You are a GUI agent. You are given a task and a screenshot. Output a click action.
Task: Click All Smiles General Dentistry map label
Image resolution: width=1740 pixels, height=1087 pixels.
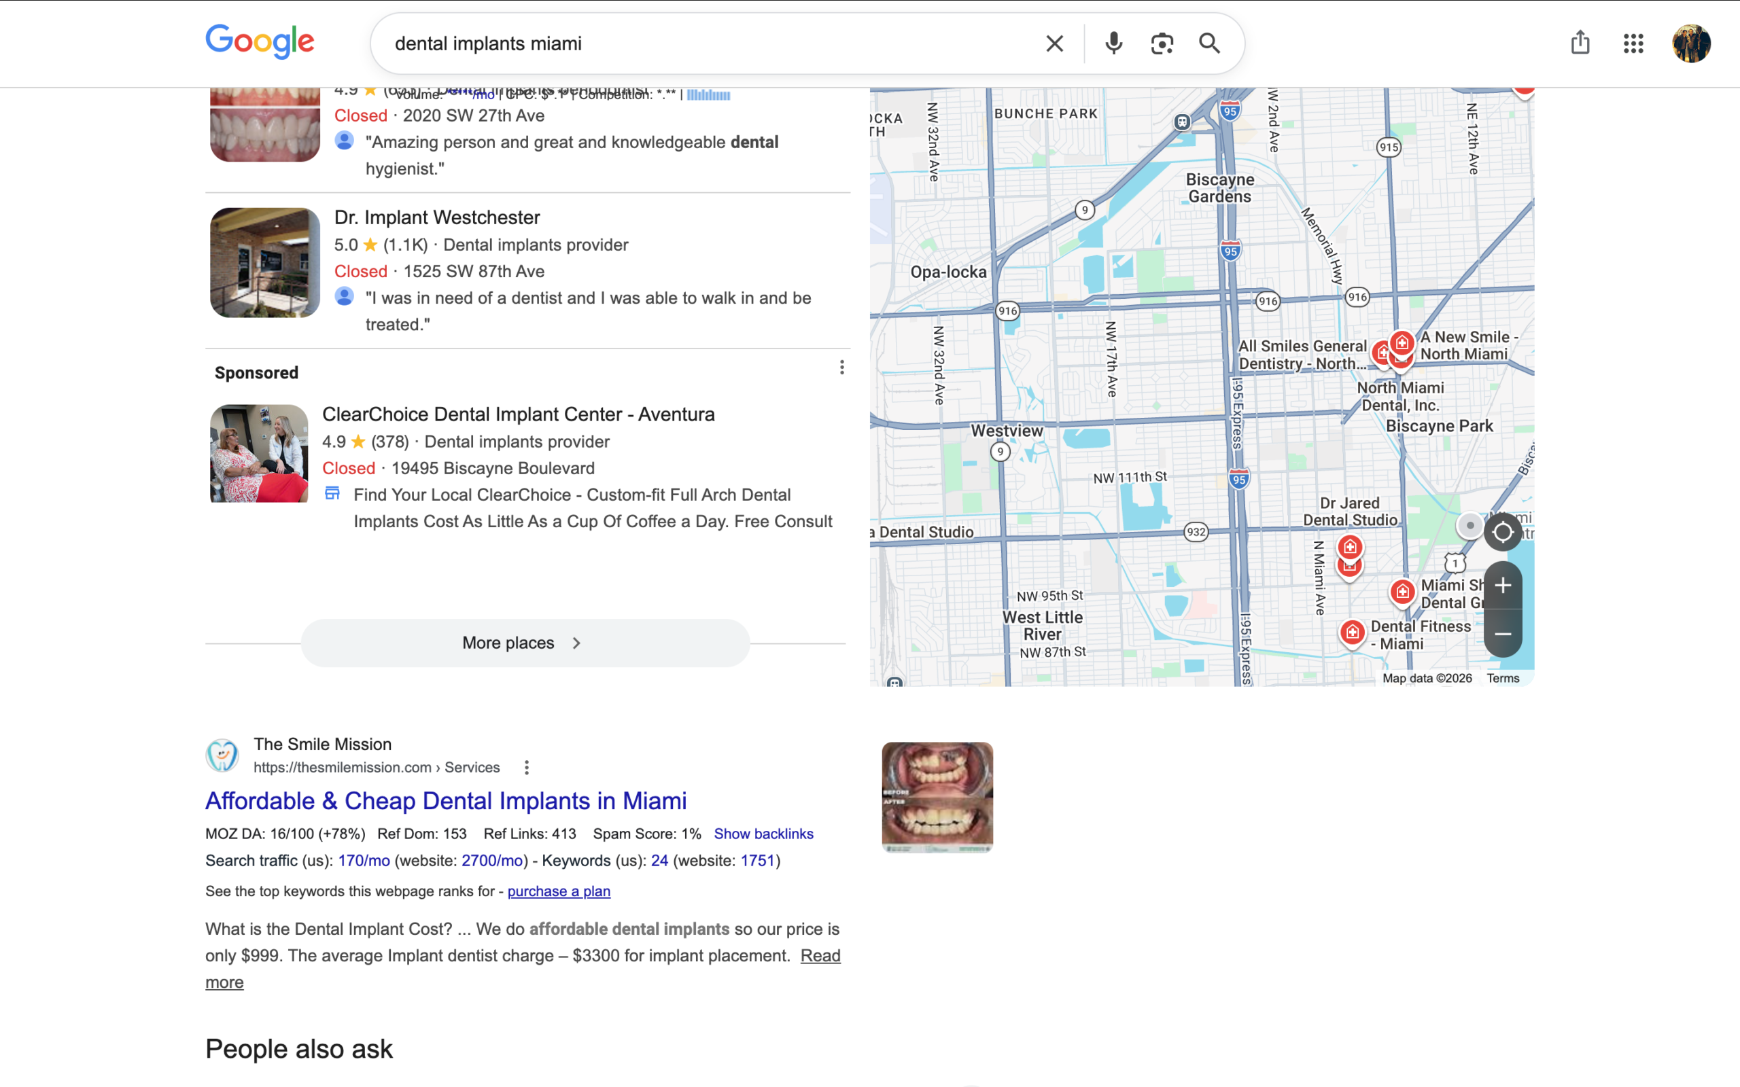pyautogui.click(x=1302, y=355)
